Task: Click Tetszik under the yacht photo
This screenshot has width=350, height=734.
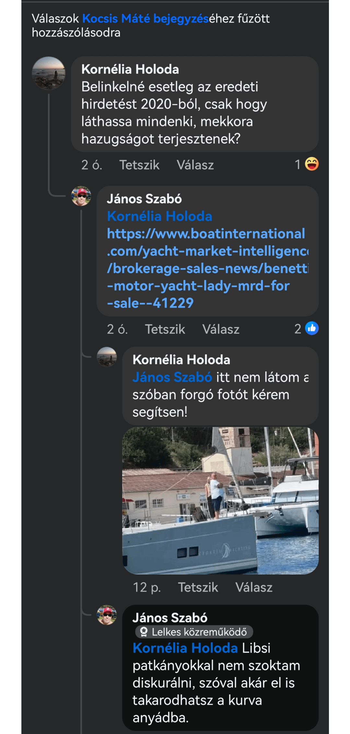Action: (x=198, y=587)
